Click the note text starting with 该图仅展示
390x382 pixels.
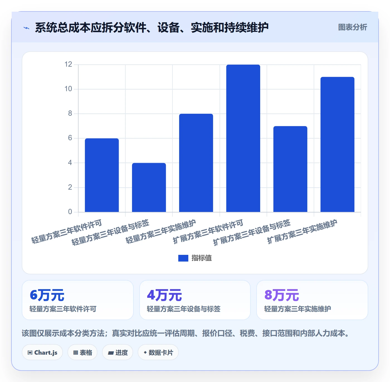pos(186,333)
